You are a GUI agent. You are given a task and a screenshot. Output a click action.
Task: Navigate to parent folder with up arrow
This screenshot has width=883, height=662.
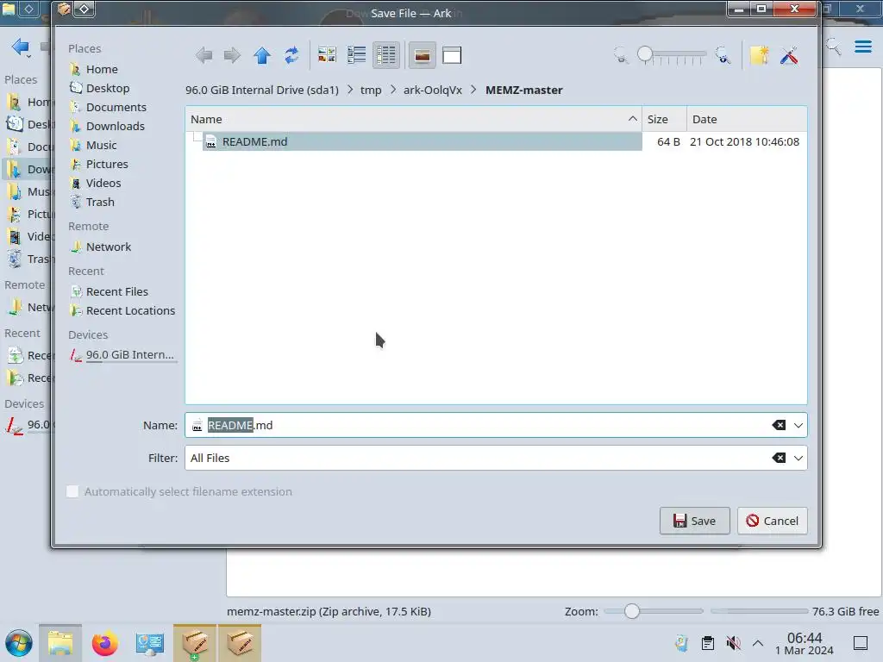262,55
